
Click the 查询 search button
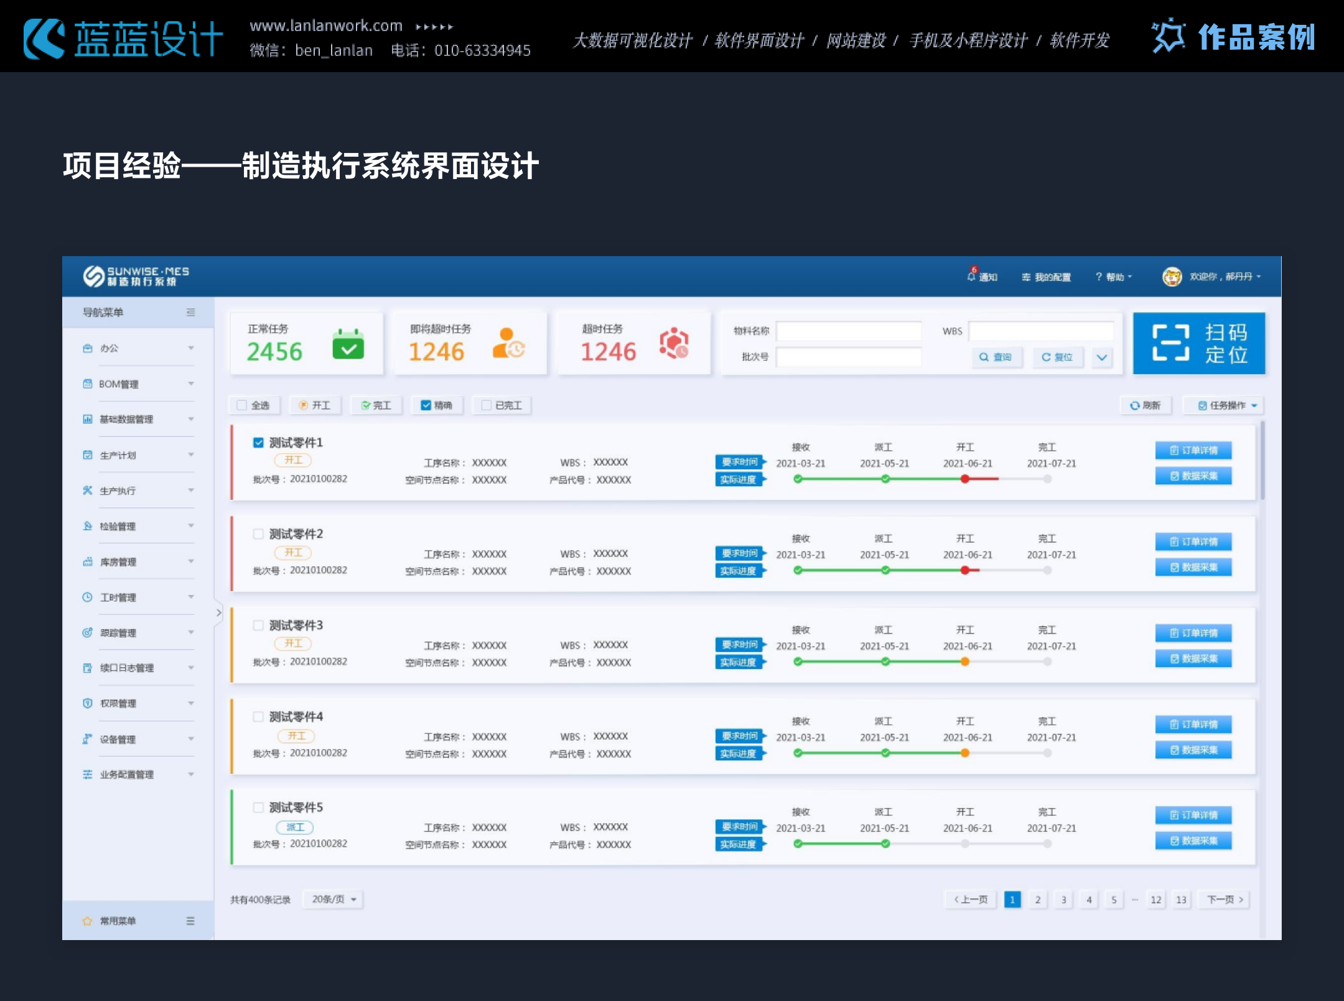click(996, 357)
